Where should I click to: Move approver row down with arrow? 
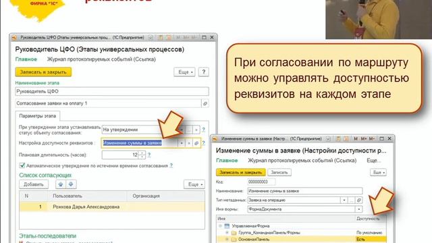tap(71, 184)
